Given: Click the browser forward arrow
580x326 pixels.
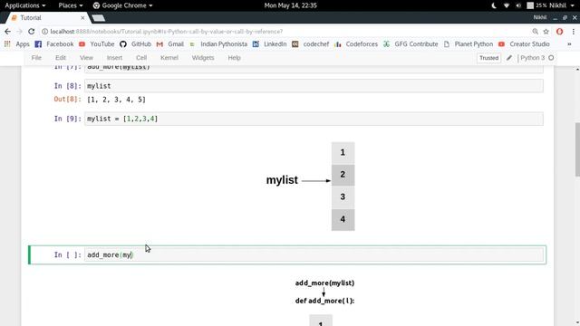Looking at the screenshot, I should click(x=19, y=32).
